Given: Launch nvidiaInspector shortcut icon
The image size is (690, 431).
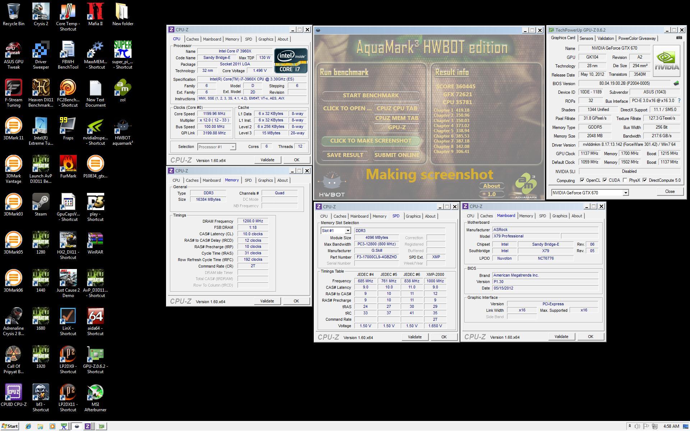Looking at the screenshot, I should (95, 131).
